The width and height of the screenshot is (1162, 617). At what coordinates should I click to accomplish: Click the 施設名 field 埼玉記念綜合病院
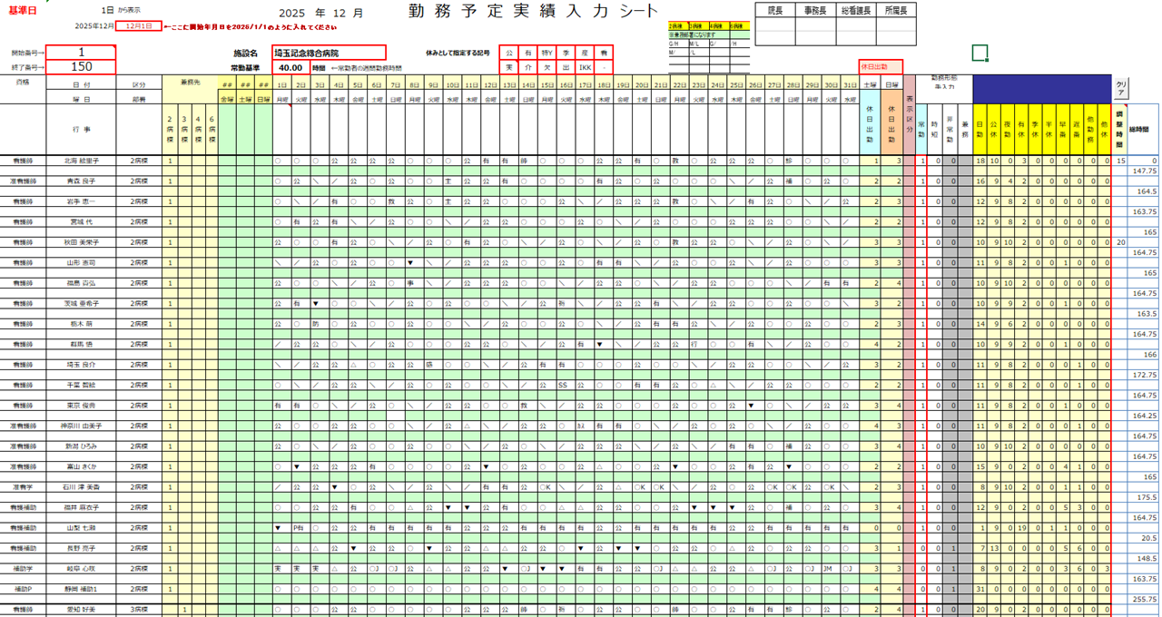330,53
